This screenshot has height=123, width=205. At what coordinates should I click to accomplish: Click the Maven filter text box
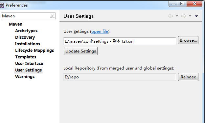tap(28, 16)
